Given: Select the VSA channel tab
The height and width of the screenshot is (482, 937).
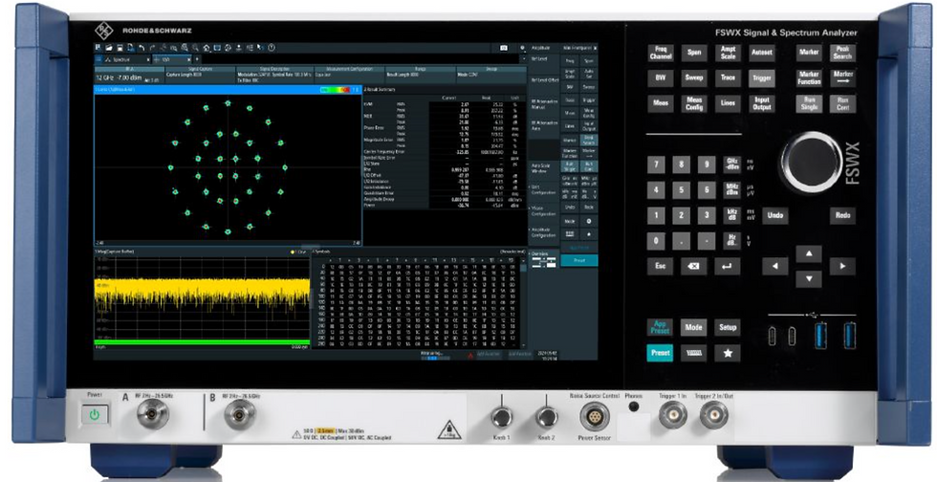Looking at the screenshot, I should (x=173, y=60).
